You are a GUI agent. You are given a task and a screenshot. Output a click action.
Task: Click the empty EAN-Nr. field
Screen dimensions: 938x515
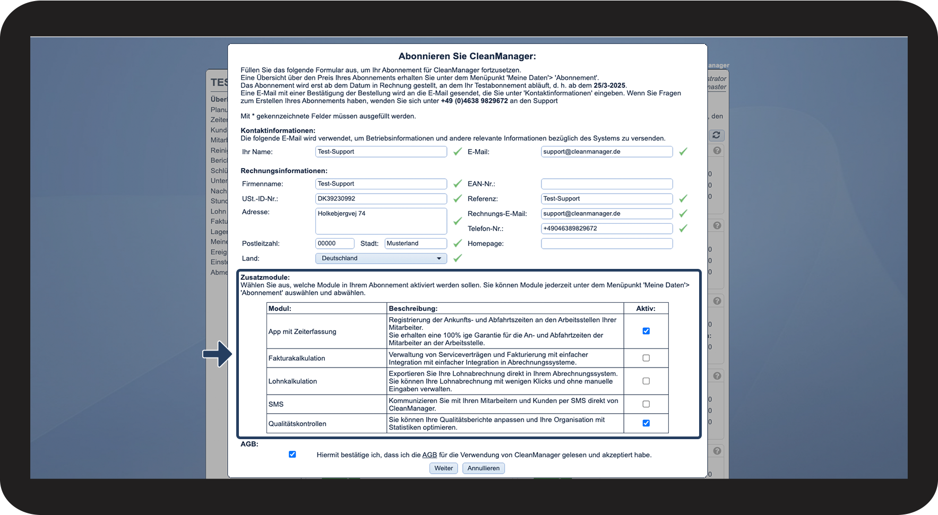[607, 184]
